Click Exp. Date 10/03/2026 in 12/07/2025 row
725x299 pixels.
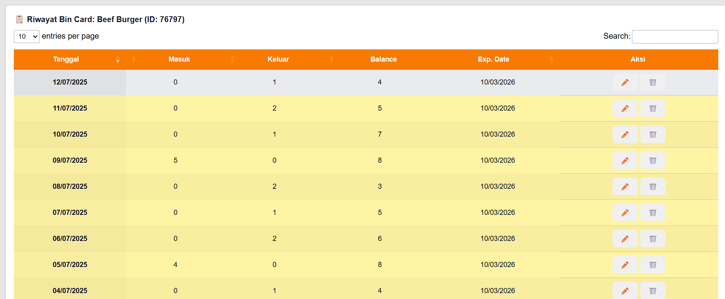pyautogui.click(x=498, y=82)
